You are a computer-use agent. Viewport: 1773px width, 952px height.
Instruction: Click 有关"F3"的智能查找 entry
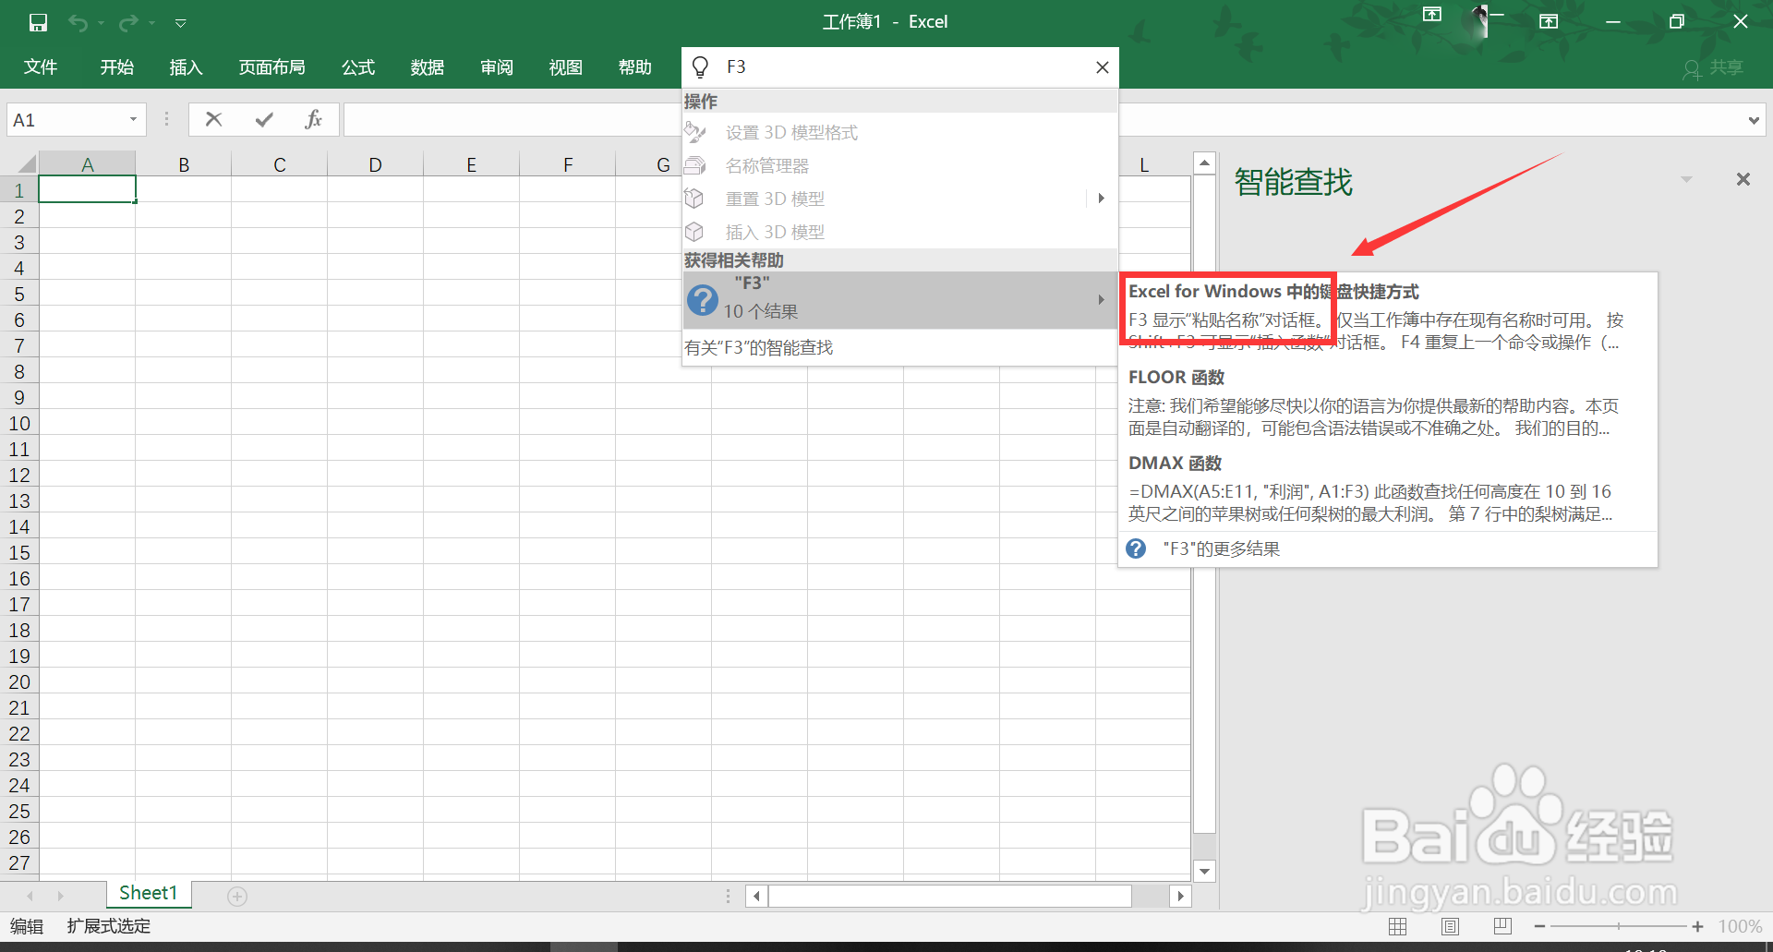(x=900, y=348)
